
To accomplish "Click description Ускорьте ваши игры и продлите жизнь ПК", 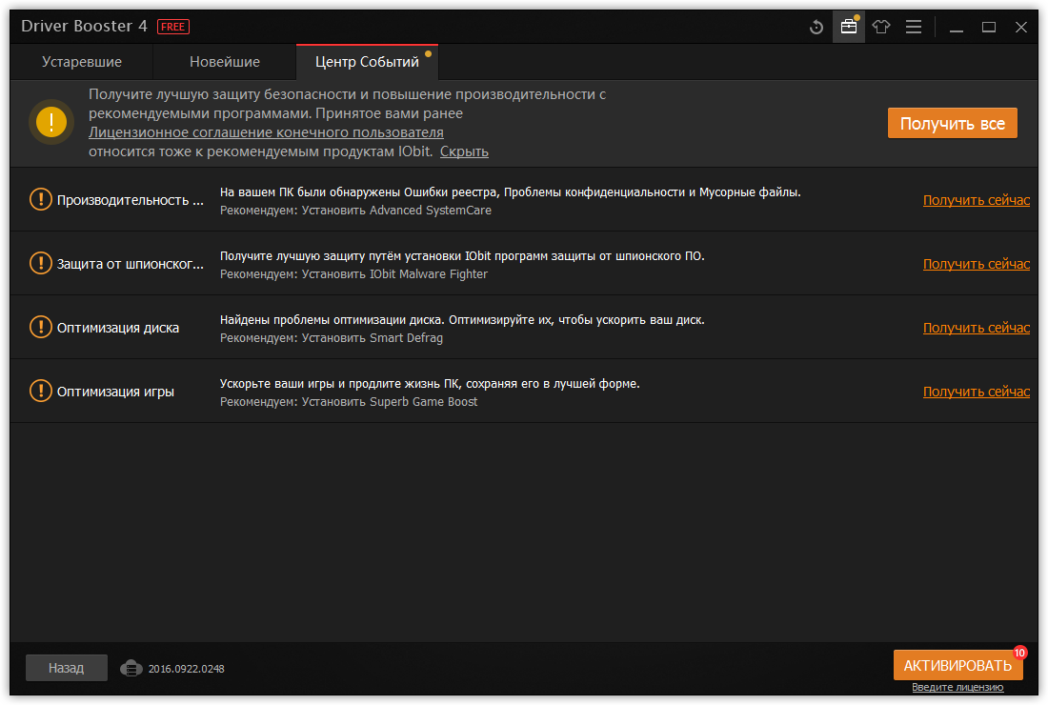I will pos(430,384).
